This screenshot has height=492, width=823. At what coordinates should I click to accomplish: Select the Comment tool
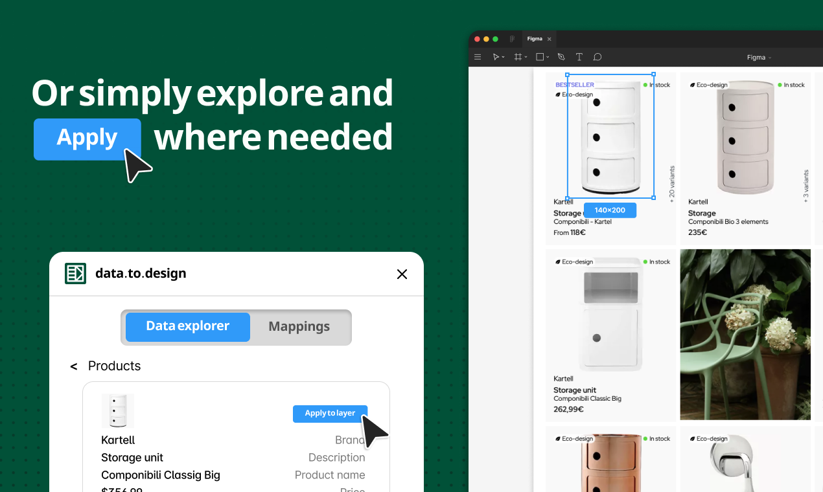pyautogui.click(x=597, y=57)
